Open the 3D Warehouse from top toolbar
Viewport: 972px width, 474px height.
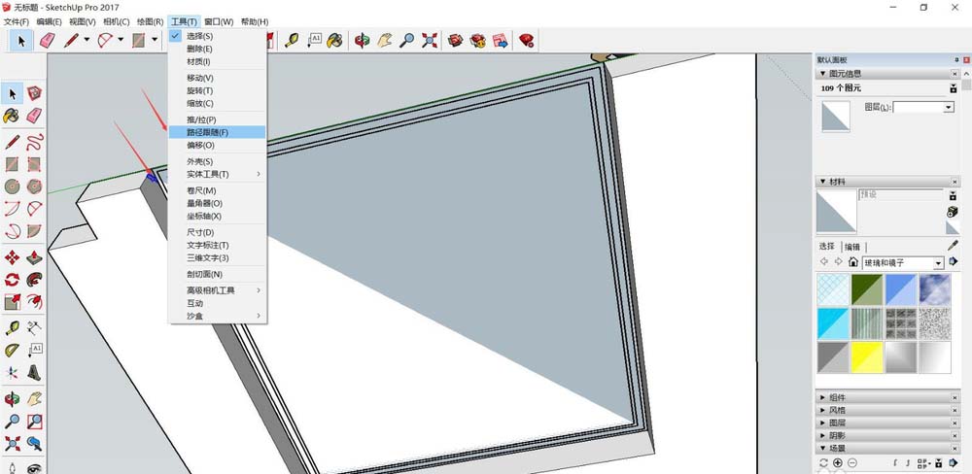(456, 41)
